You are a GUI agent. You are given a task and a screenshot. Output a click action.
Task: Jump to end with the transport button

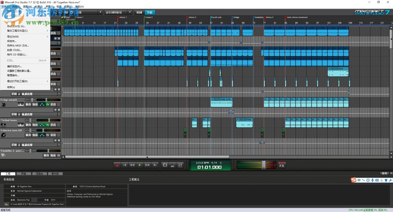click(x=155, y=165)
